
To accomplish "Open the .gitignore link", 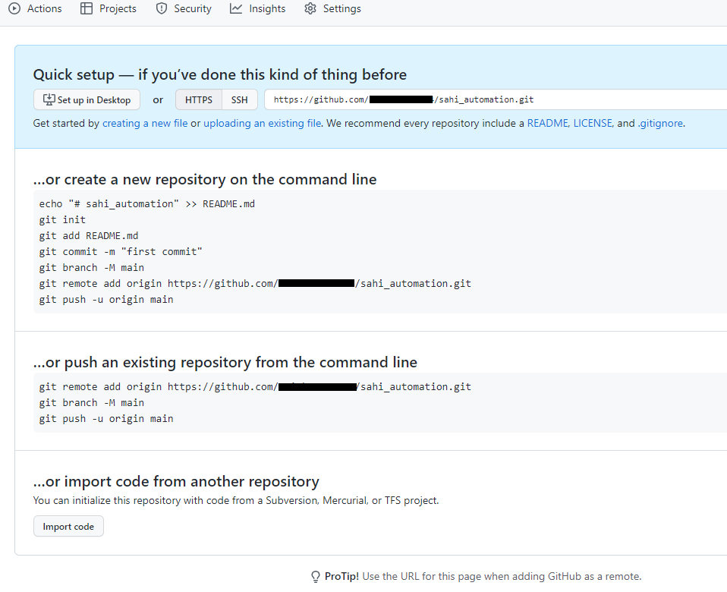I will click(x=660, y=123).
